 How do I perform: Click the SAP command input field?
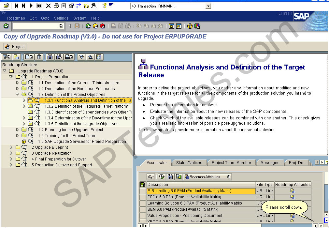click(38, 26)
